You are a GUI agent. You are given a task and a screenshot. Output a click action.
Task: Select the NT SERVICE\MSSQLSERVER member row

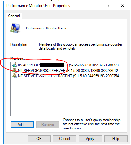(x=67, y=71)
